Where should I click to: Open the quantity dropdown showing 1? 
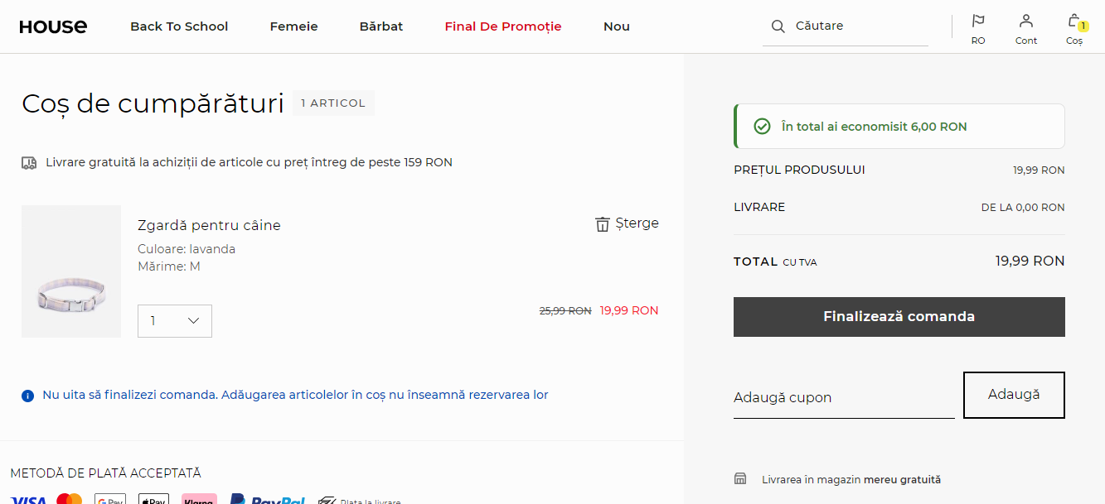click(175, 321)
